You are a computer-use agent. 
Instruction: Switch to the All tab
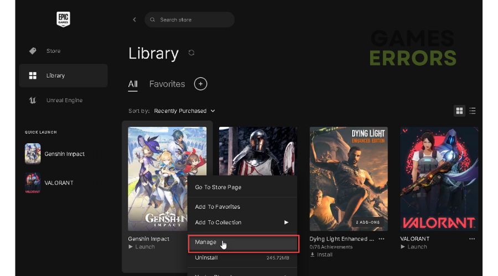tap(133, 84)
